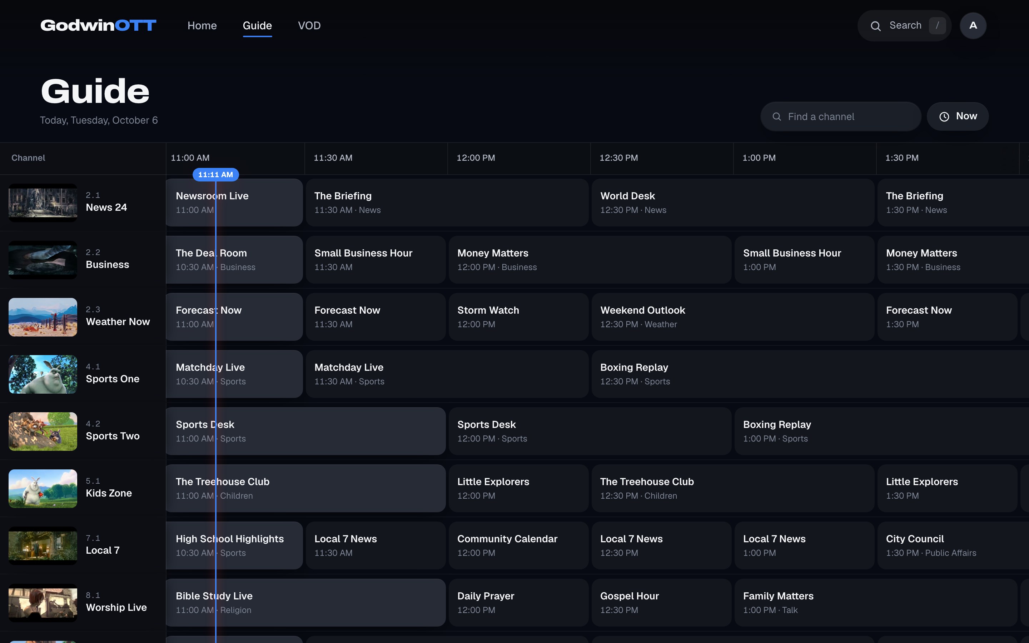Open Community Calendar program card

[x=518, y=545]
